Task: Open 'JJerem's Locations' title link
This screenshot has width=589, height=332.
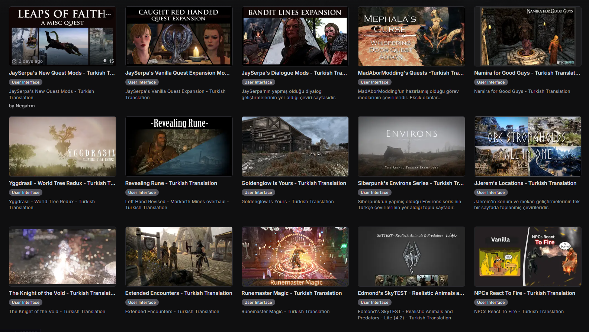Action: click(x=525, y=183)
